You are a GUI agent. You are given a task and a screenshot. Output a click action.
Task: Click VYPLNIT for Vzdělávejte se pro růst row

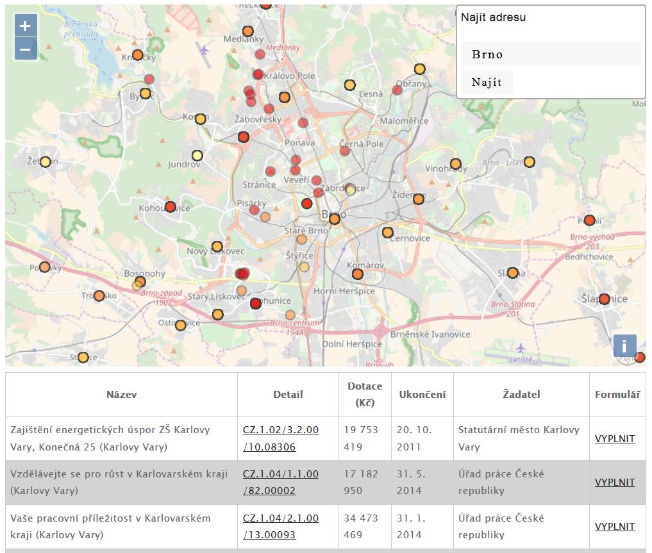point(614,483)
